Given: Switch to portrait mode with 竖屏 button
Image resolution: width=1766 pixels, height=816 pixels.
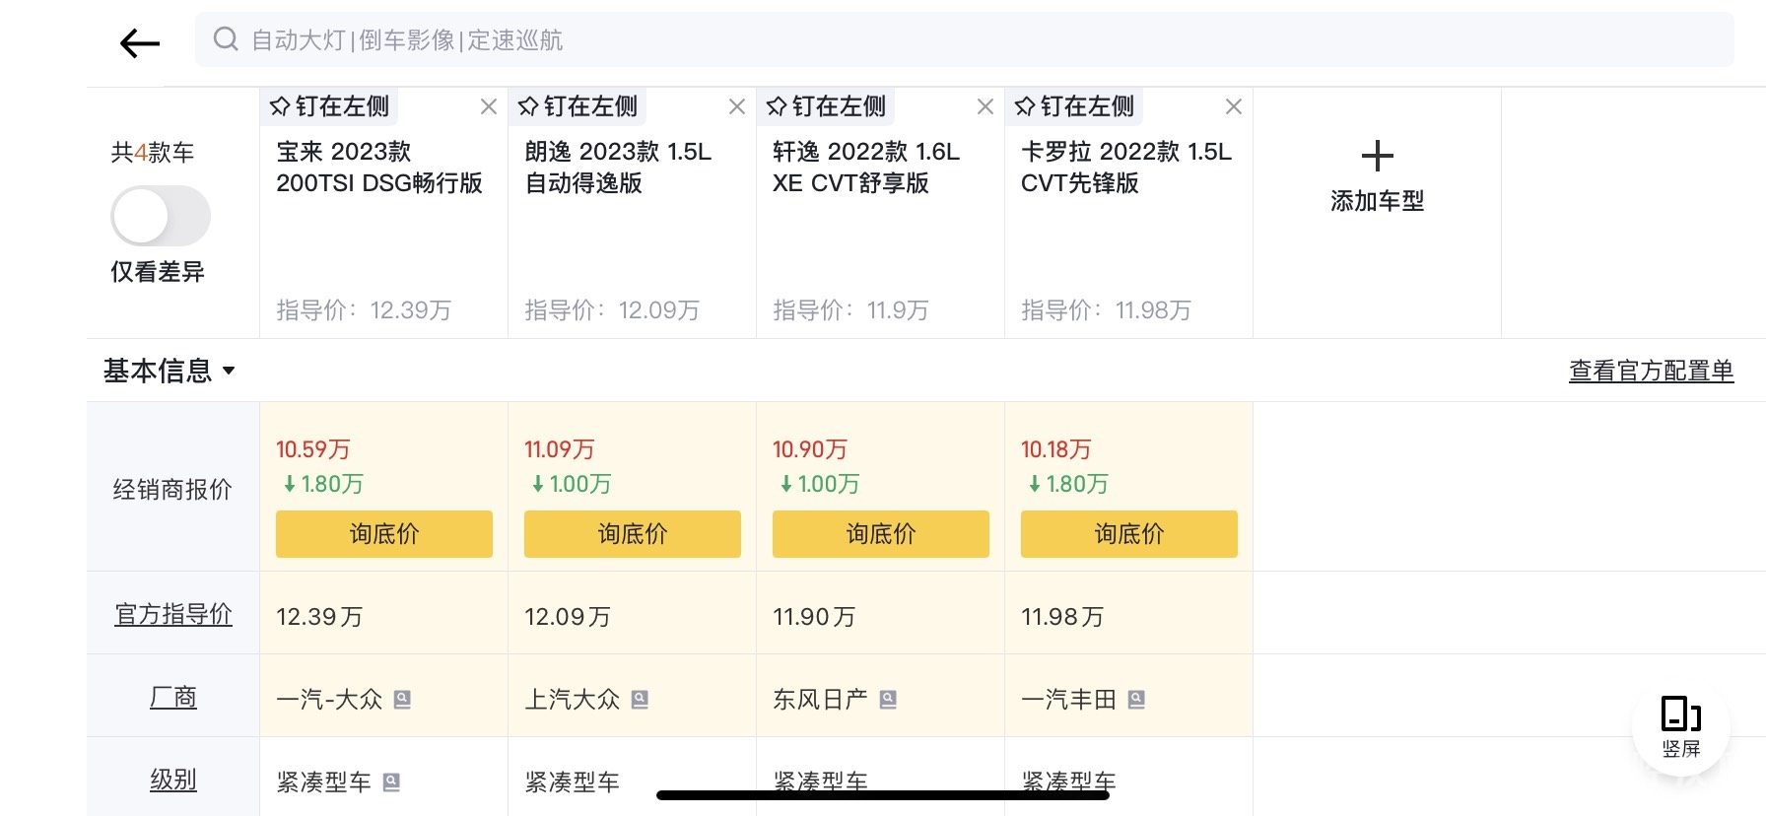Looking at the screenshot, I should (x=1680, y=726).
